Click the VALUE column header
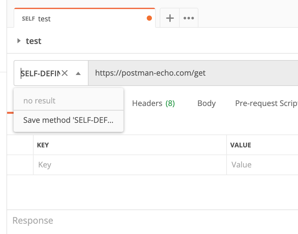 click(240, 145)
